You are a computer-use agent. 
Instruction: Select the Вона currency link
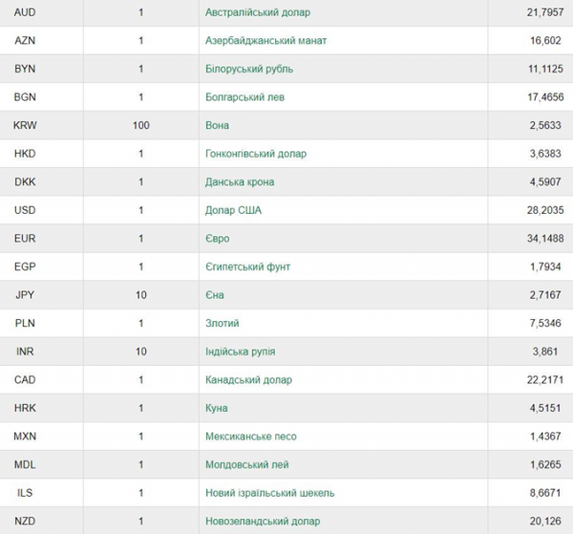[x=217, y=125]
